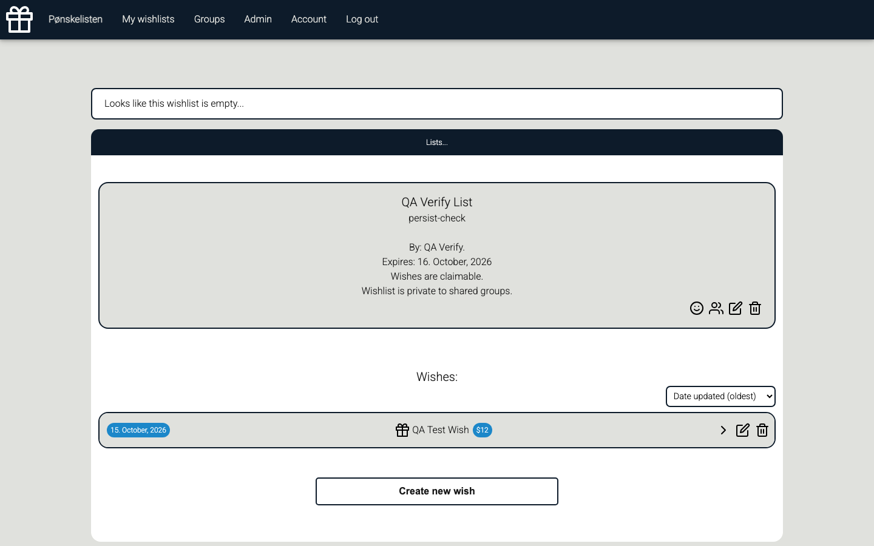Open My wishlists page

pyautogui.click(x=148, y=19)
